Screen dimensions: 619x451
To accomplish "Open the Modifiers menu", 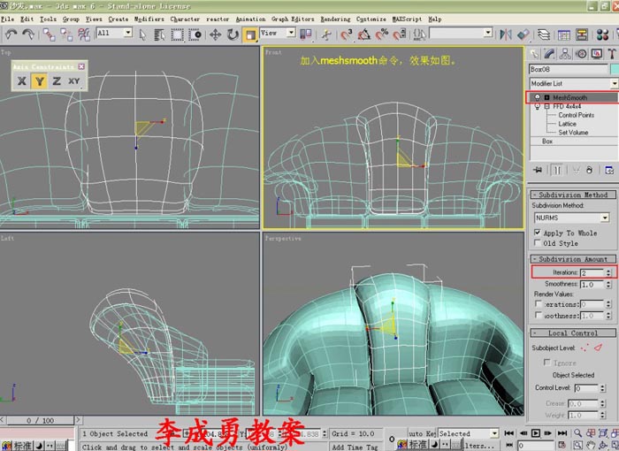I will point(149,19).
